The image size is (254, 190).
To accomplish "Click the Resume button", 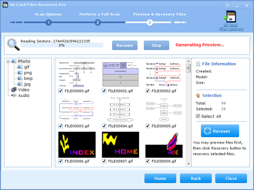I will 125,45.
